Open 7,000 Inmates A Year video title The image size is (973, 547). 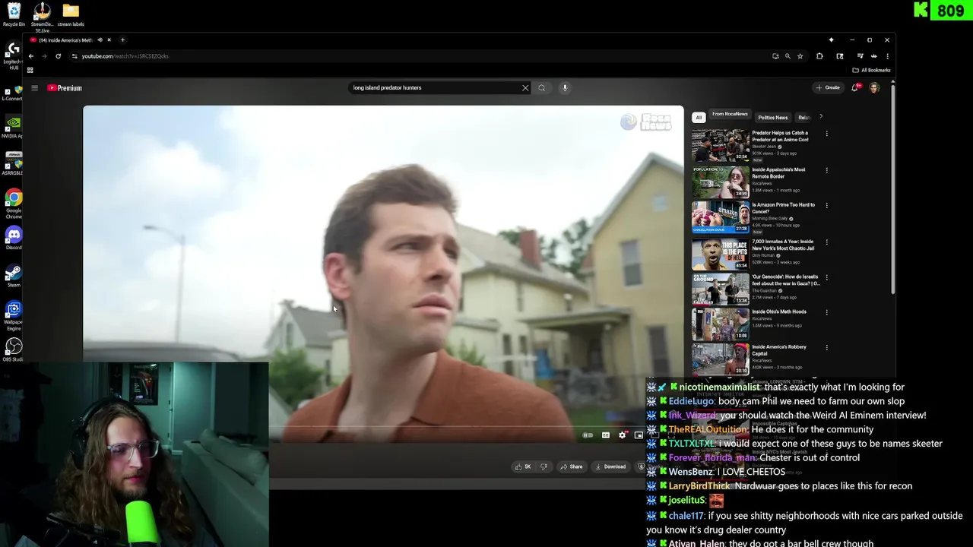(783, 245)
